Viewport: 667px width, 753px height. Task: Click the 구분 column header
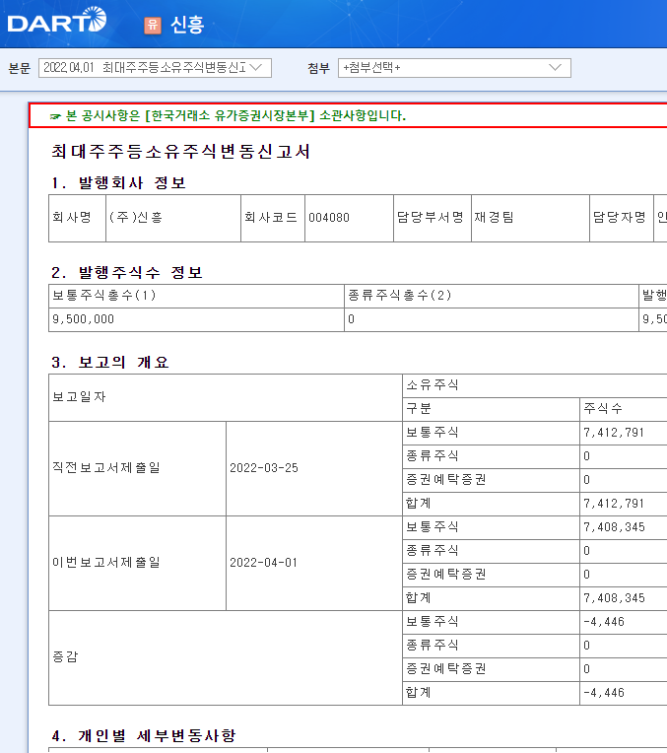coord(491,409)
